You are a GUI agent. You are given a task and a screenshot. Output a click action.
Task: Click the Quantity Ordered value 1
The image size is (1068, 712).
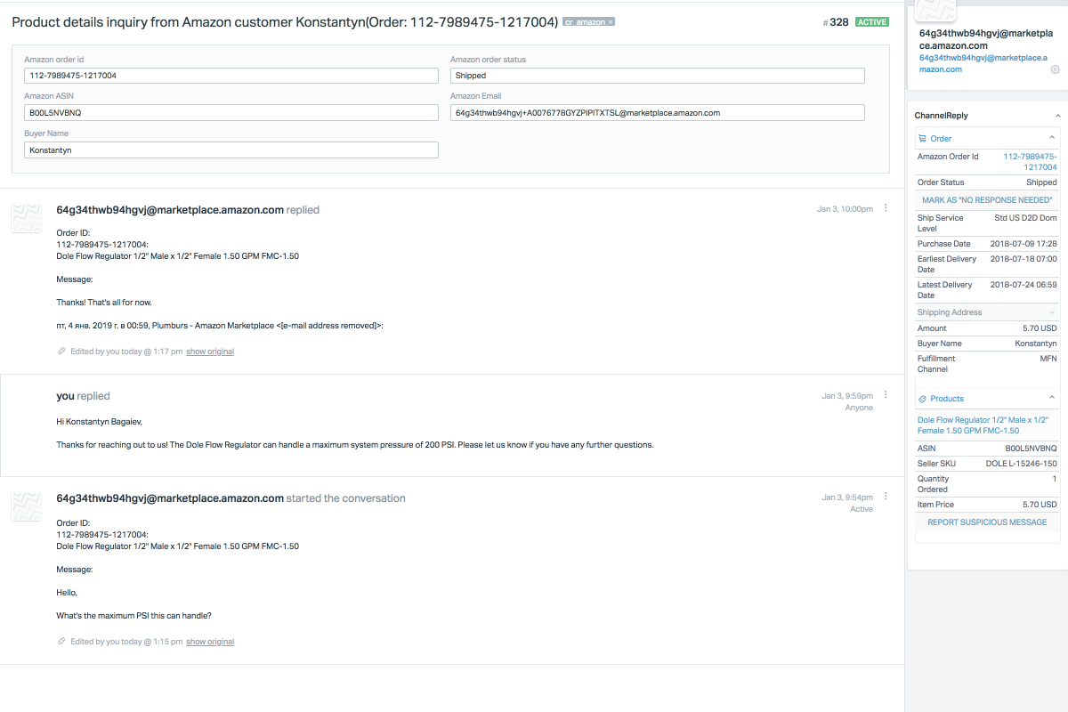pyautogui.click(x=1055, y=479)
